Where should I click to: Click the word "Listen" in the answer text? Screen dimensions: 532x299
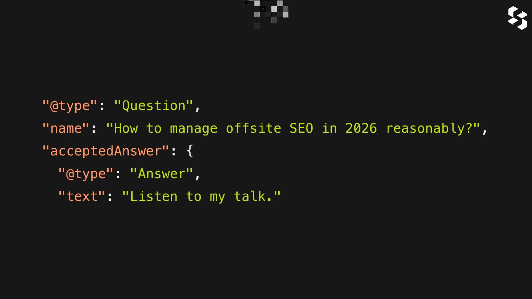154,197
